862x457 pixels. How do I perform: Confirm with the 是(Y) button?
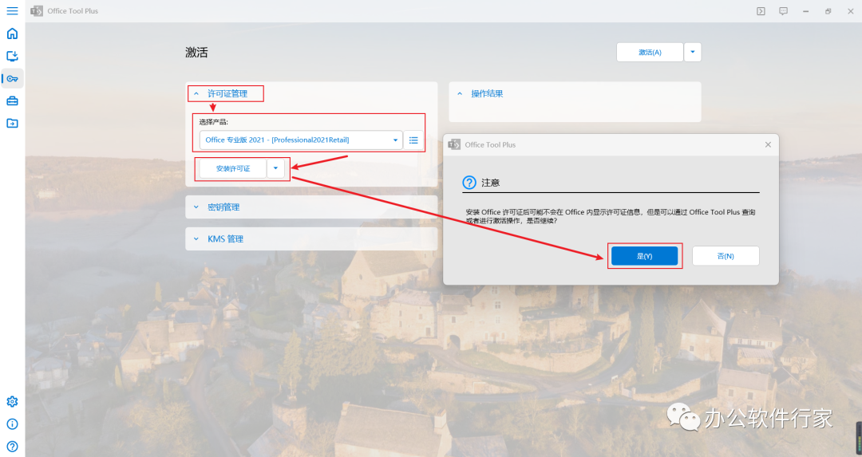pyautogui.click(x=644, y=256)
